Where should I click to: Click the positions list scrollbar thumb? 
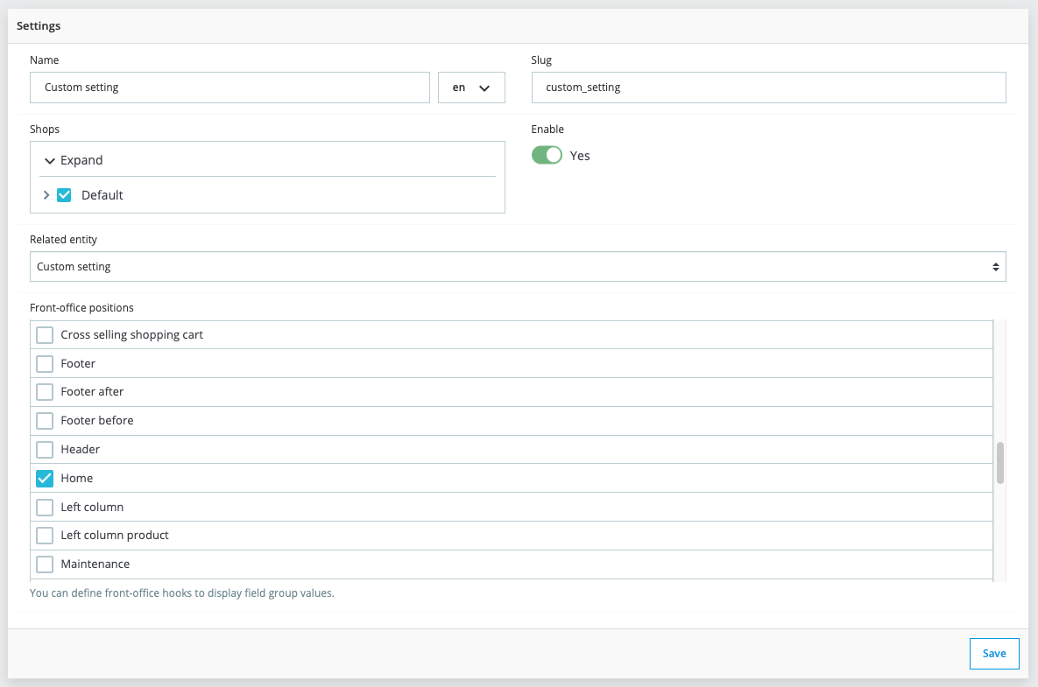click(x=1000, y=463)
